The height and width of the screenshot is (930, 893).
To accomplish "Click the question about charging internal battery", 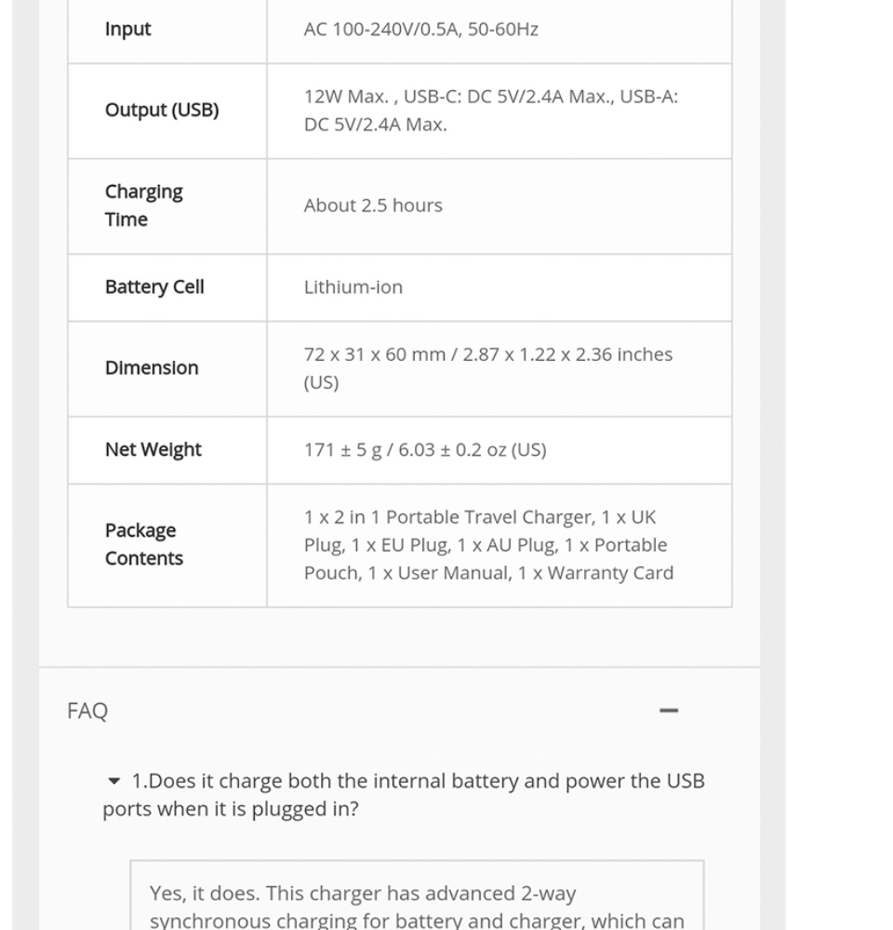I will pos(404,794).
